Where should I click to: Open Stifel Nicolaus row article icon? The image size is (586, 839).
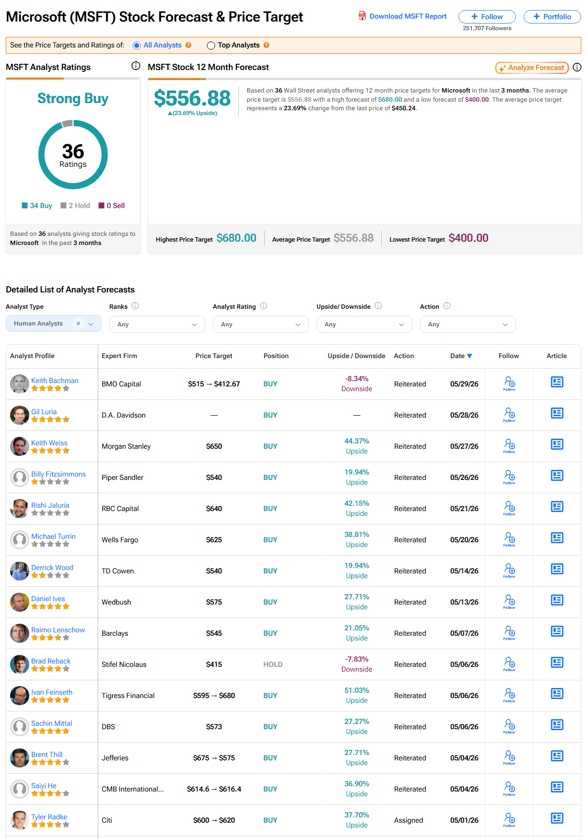(557, 663)
